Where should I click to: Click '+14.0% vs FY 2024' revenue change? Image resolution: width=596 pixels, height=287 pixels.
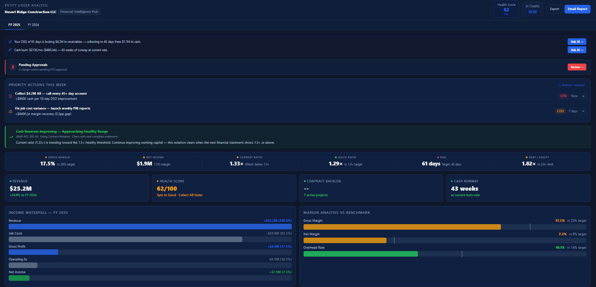(23, 195)
